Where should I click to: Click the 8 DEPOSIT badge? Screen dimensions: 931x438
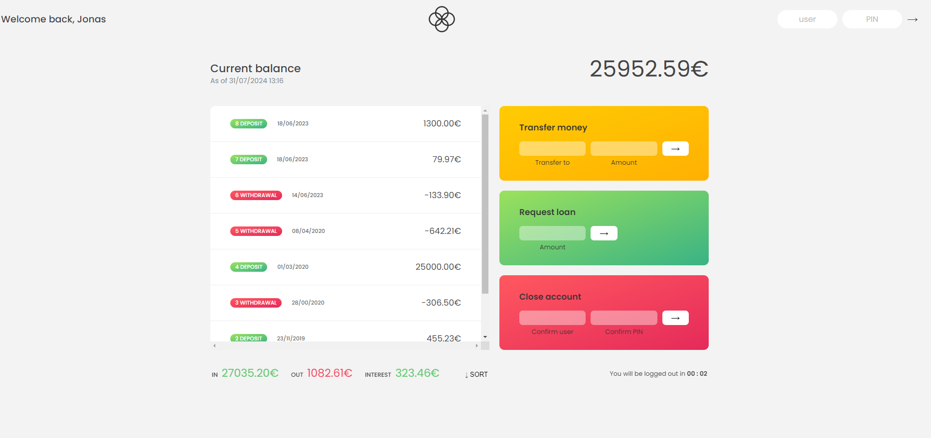coord(249,123)
